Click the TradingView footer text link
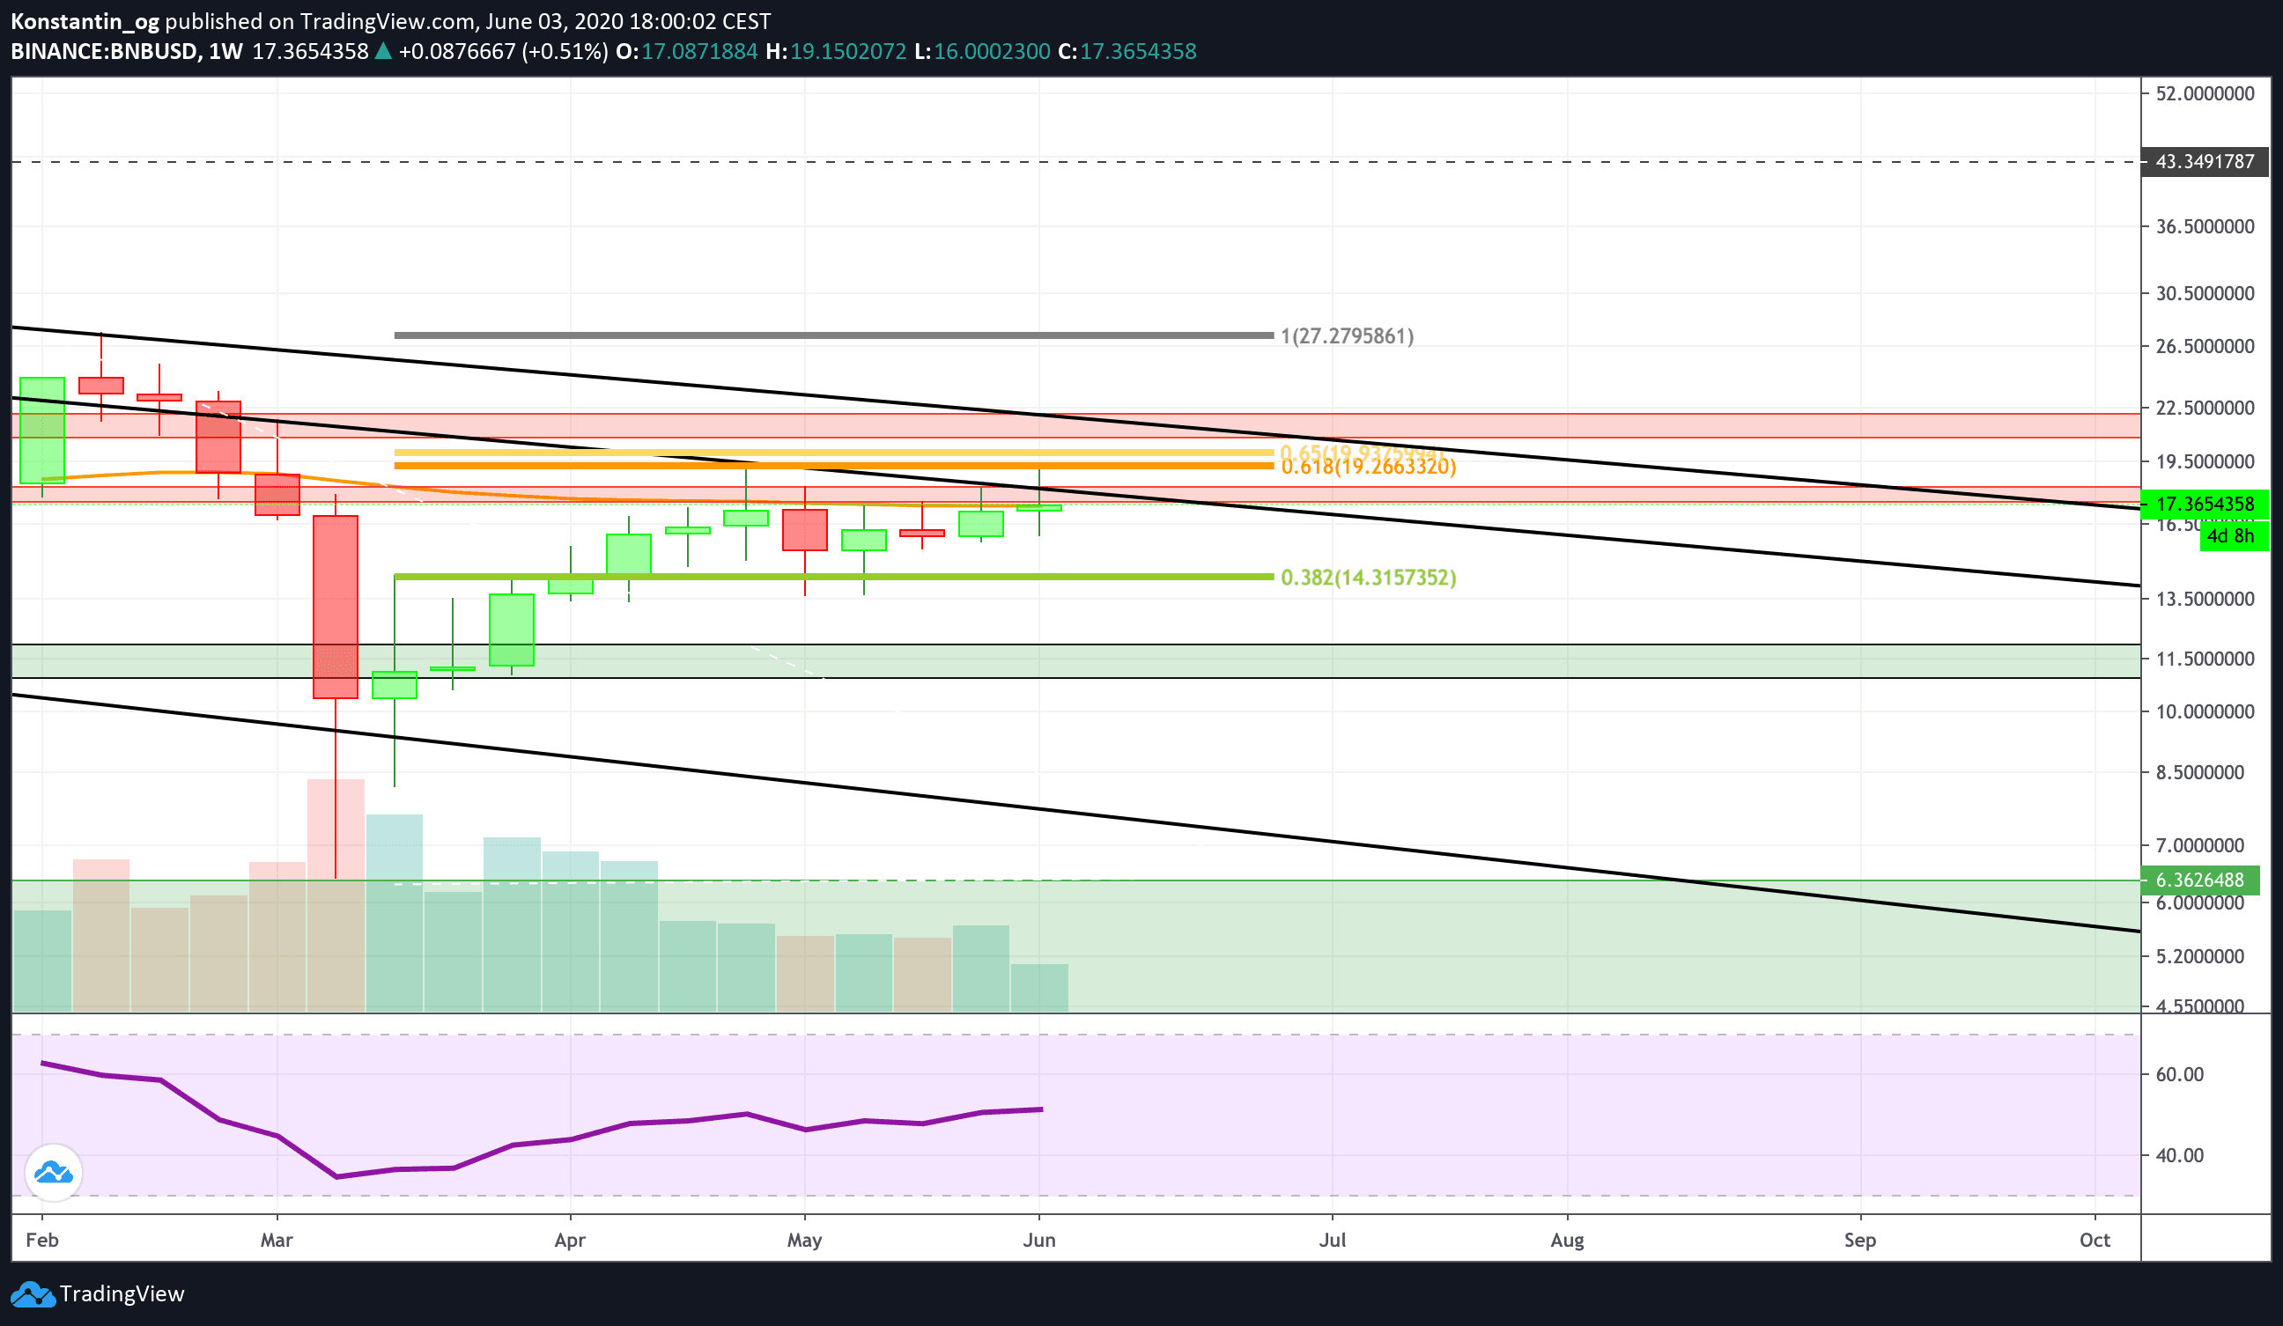The image size is (2283, 1326). [122, 1294]
